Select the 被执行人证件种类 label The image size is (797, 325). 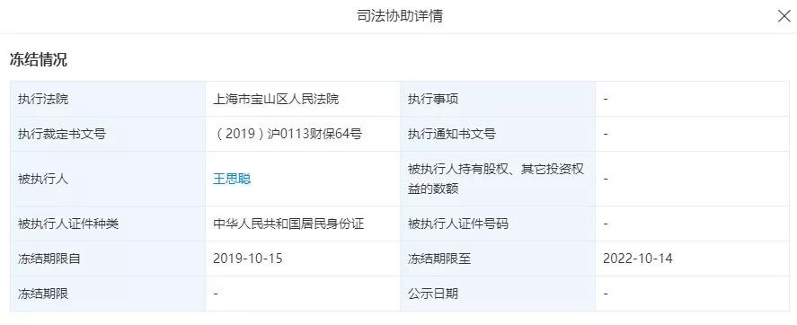click(68, 224)
